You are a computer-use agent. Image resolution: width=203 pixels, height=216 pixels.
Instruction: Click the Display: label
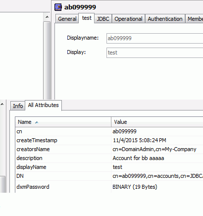click(76, 52)
